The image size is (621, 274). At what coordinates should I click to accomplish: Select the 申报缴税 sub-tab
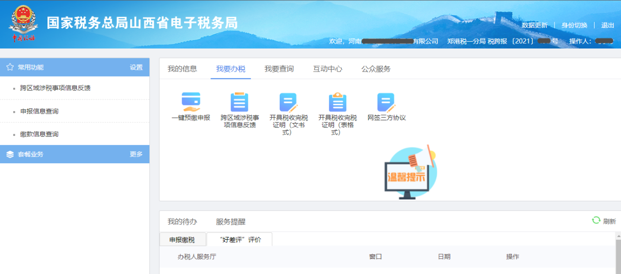click(182, 240)
